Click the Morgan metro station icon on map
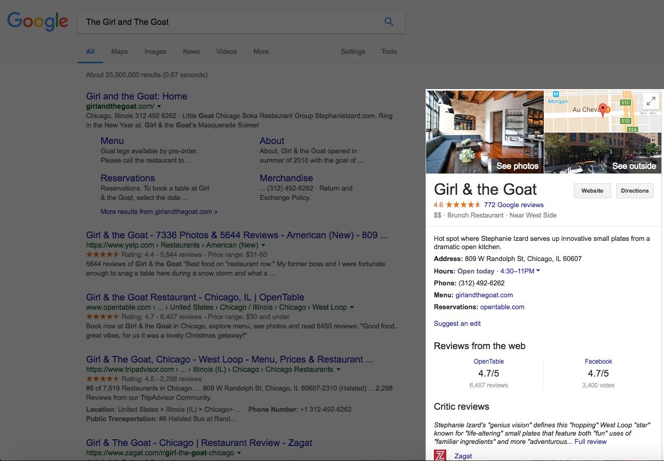This screenshot has height=461, width=664. click(x=556, y=94)
